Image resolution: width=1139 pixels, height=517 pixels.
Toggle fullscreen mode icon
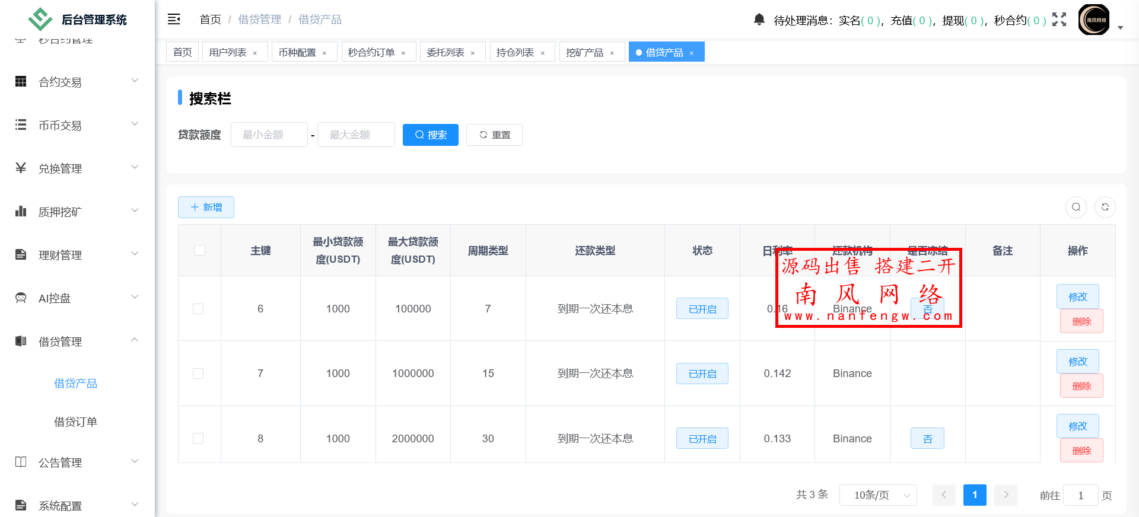[1059, 20]
